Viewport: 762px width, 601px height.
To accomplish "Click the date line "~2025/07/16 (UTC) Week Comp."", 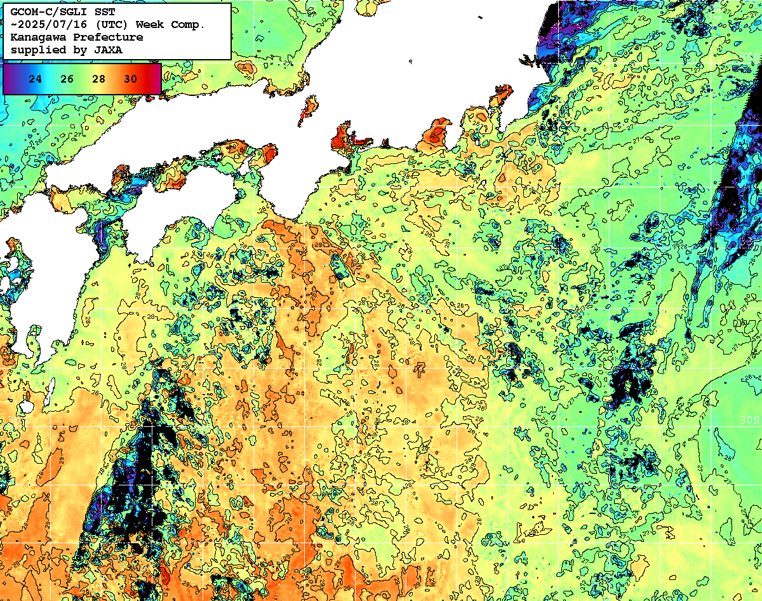I will tap(107, 24).
